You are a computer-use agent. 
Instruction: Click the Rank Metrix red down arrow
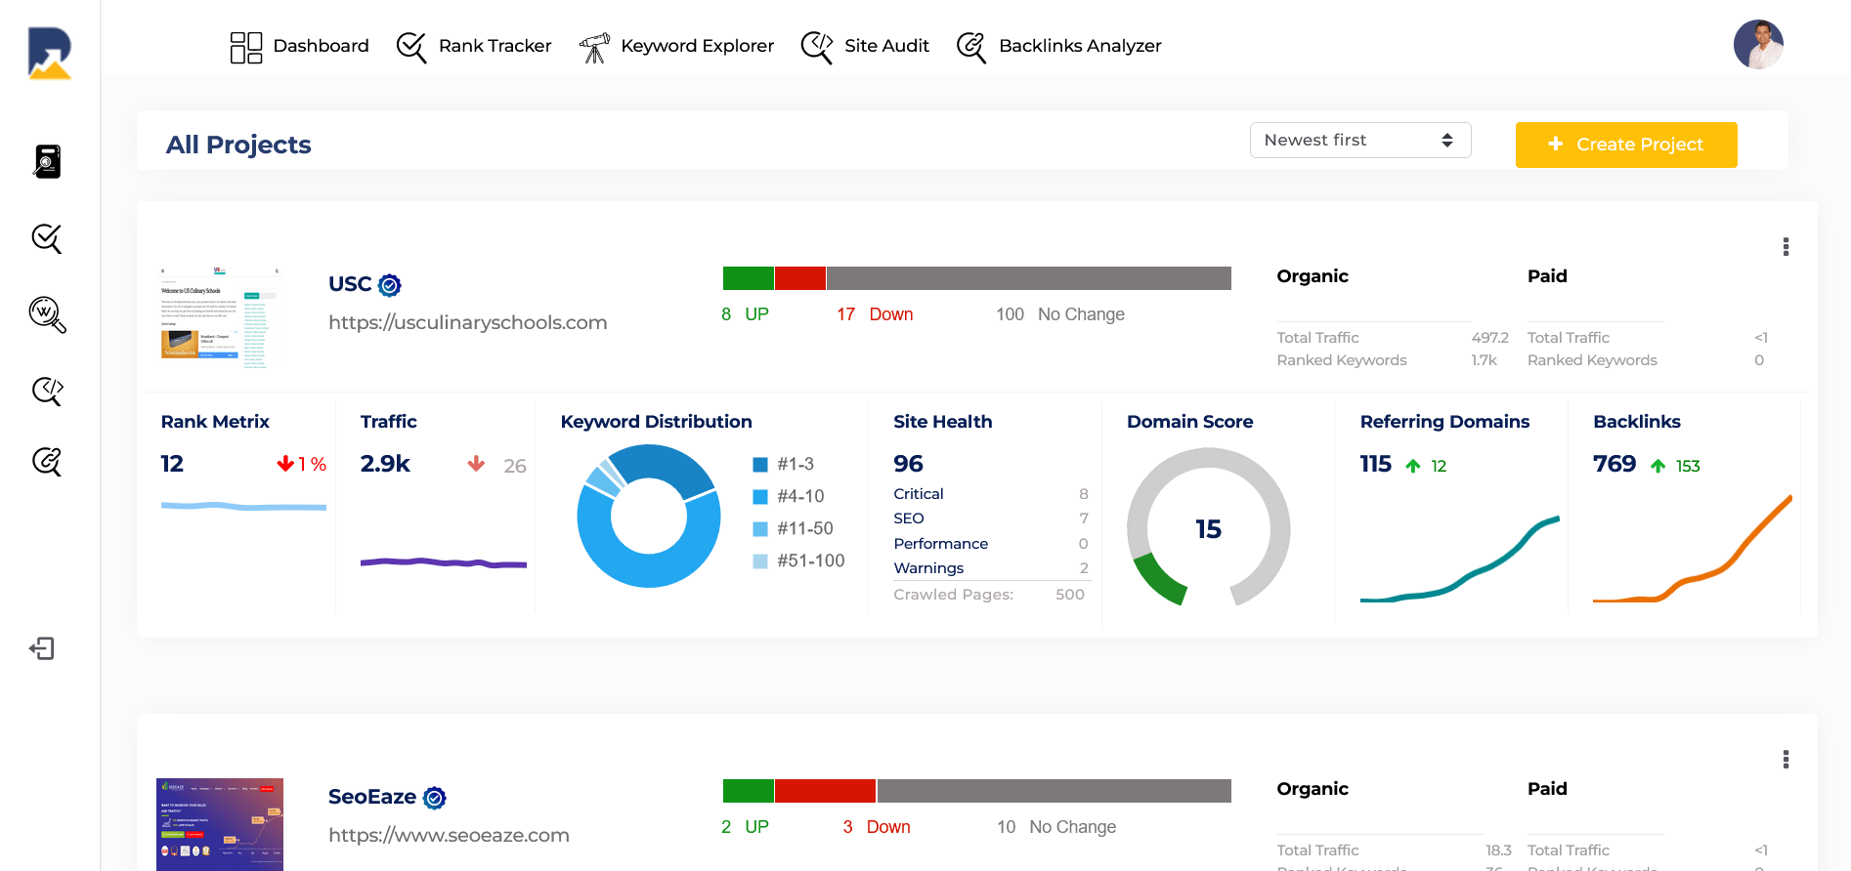[x=285, y=464]
